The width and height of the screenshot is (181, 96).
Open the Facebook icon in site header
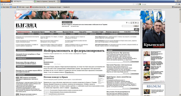(134, 23)
